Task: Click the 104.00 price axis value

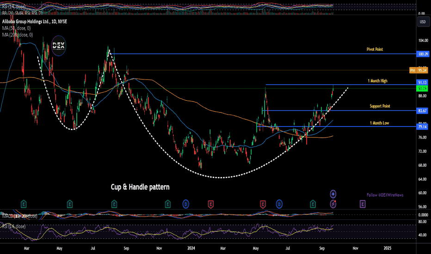Action: point(423,40)
